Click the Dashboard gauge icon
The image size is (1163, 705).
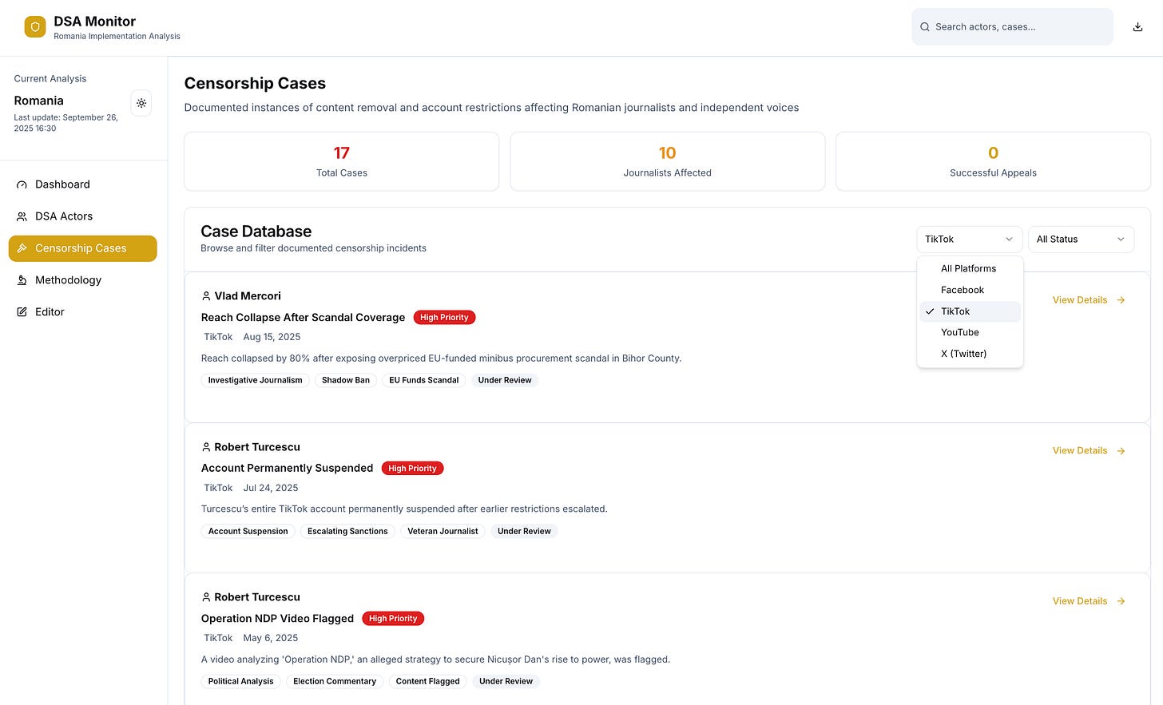coord(22,184)
